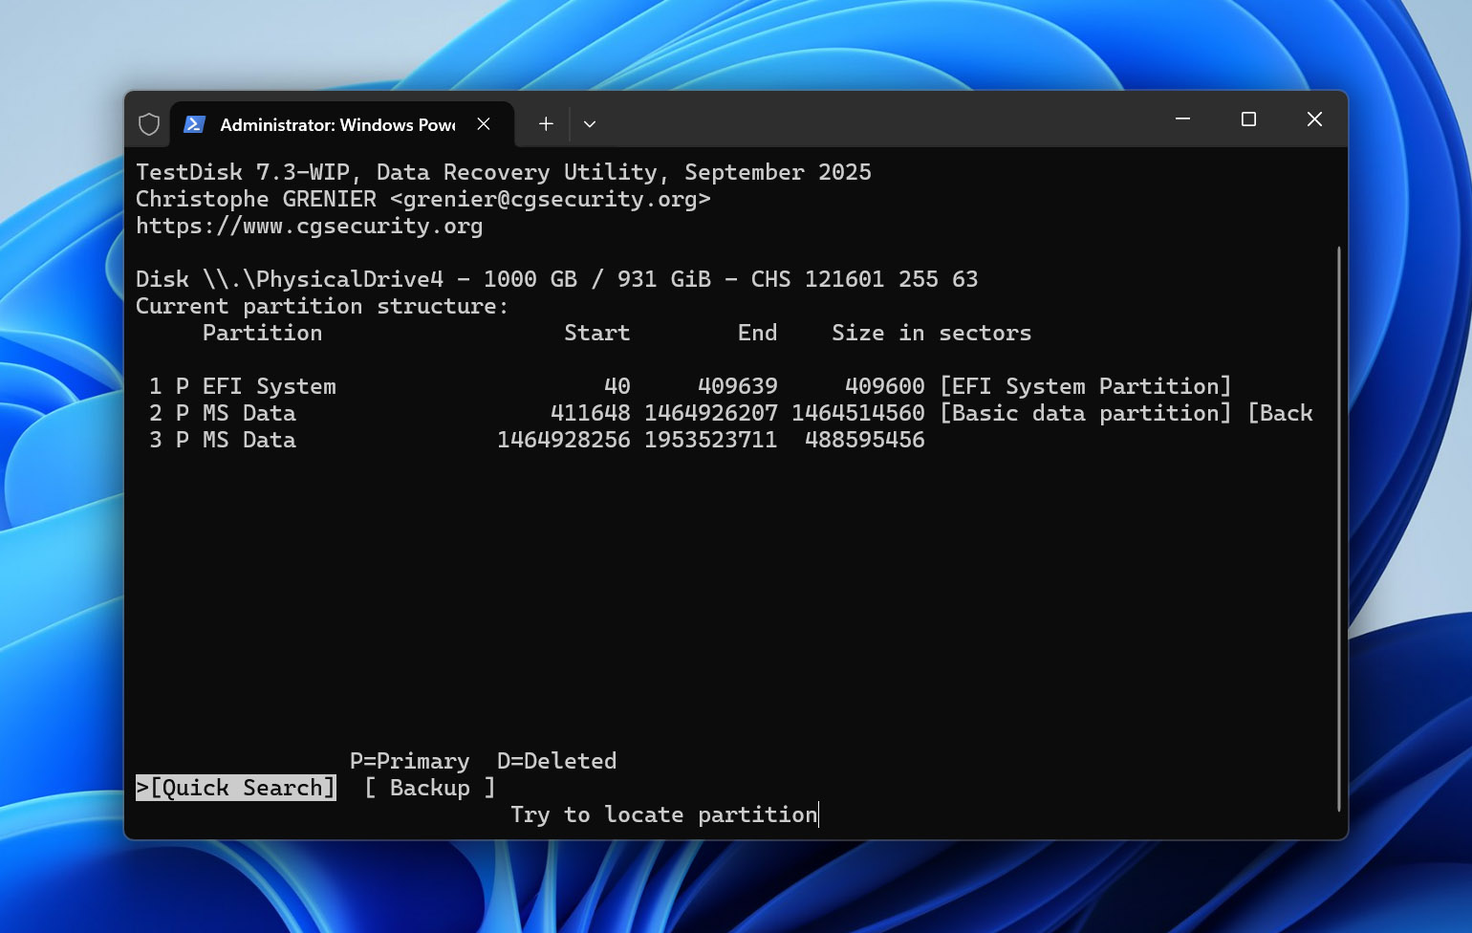Click the size value 1464514560

[x=858, y=413]
